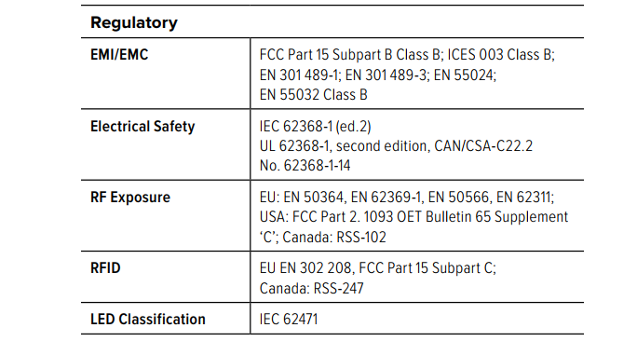Select the LED Classification row label

[x=148, y=320]
